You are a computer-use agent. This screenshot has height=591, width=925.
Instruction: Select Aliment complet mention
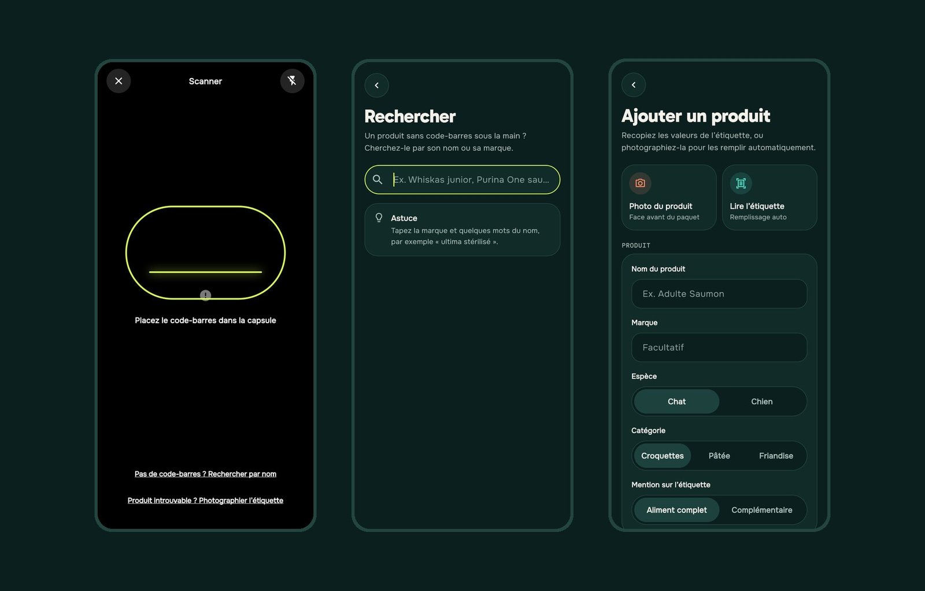pos(676,510)
